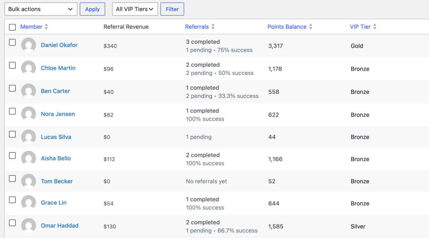Open Omar Haddad's member link

tap(60, 225)
